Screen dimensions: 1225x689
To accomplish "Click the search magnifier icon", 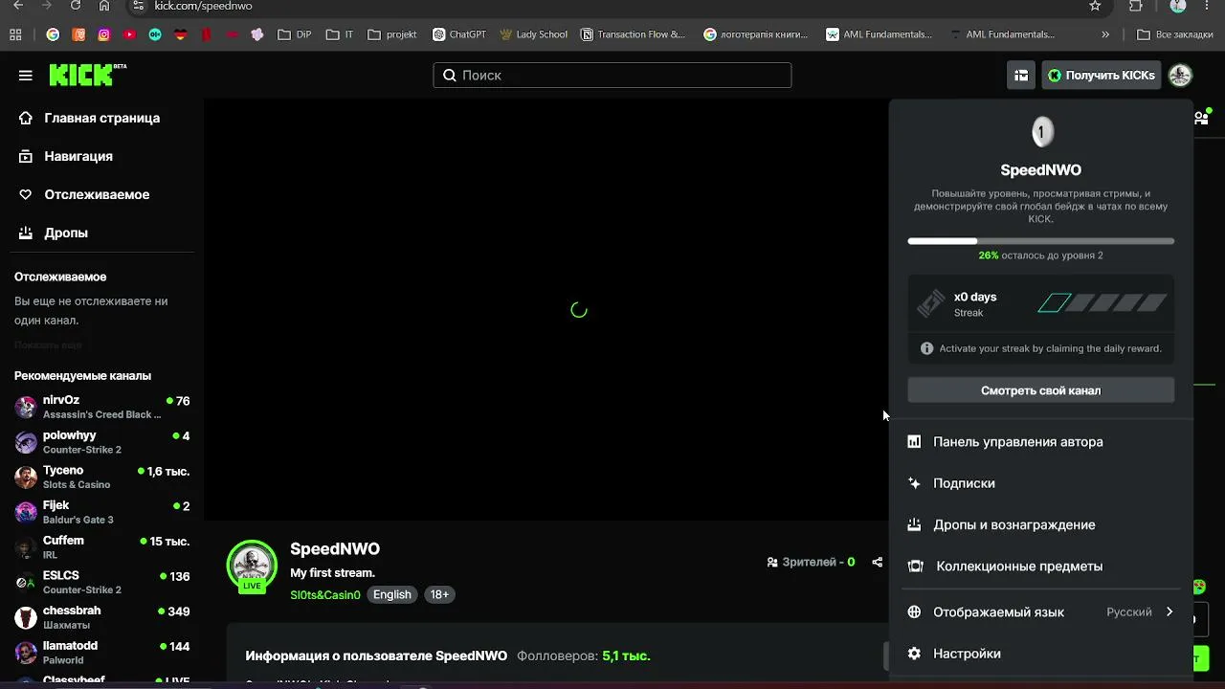I will pyautogui.click(x=450, y=76).
